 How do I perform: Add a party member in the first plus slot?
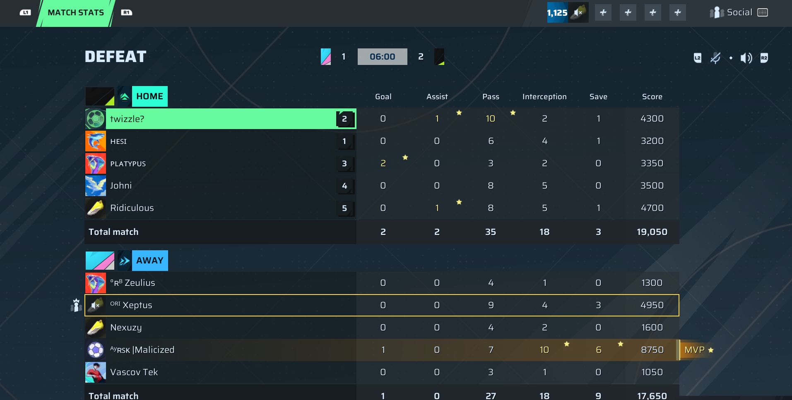pyautogui.click(x=603, y=12)
